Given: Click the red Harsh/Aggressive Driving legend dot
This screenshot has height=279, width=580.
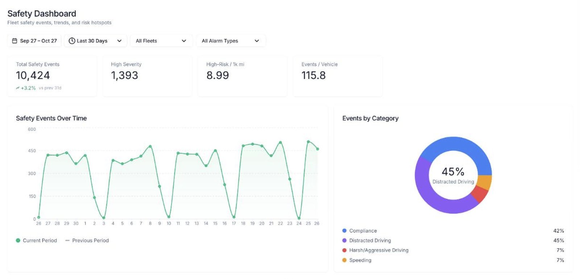Looking at the screenshot, I should click(x=344, y=250).
